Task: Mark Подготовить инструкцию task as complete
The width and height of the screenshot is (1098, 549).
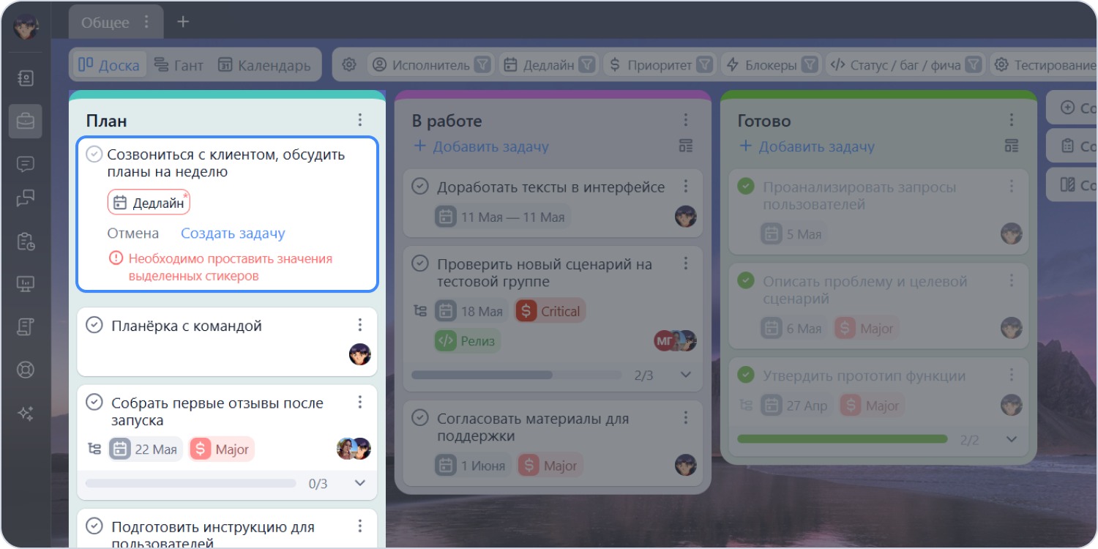Action: 94,526
